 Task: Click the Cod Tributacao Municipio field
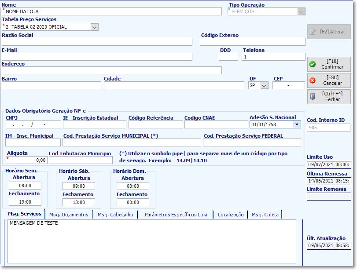tap(81, 160)
